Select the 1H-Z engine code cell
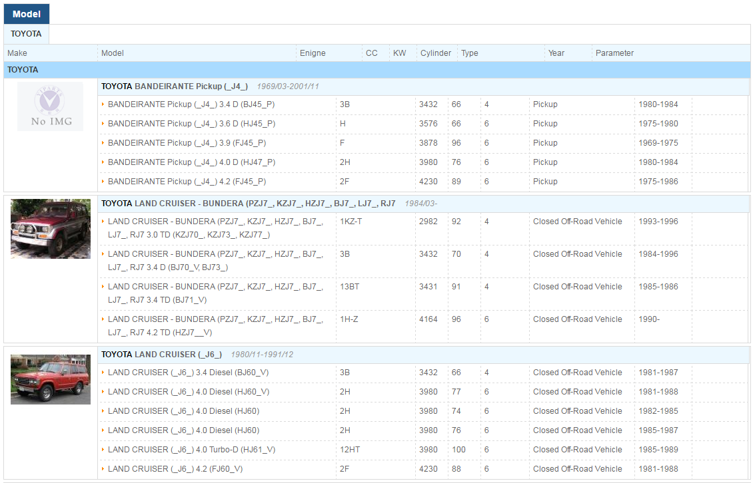The image size is (755, 483). [x=349, y=319]
